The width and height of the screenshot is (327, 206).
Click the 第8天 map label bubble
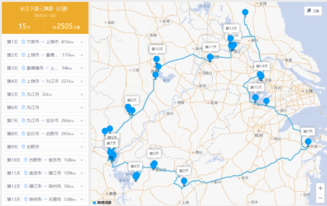coord(132,100)
